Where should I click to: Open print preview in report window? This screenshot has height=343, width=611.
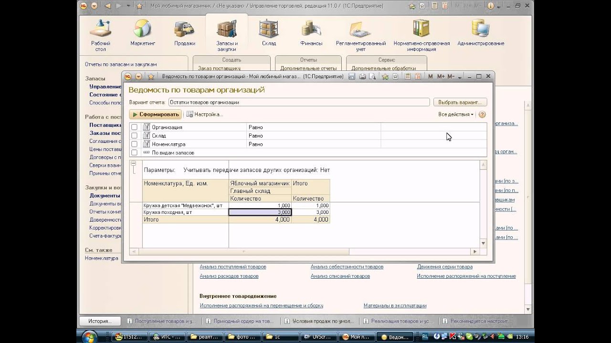372,76
